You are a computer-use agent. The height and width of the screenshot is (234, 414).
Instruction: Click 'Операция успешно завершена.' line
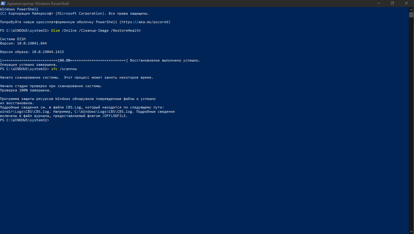tap(29, 65)
